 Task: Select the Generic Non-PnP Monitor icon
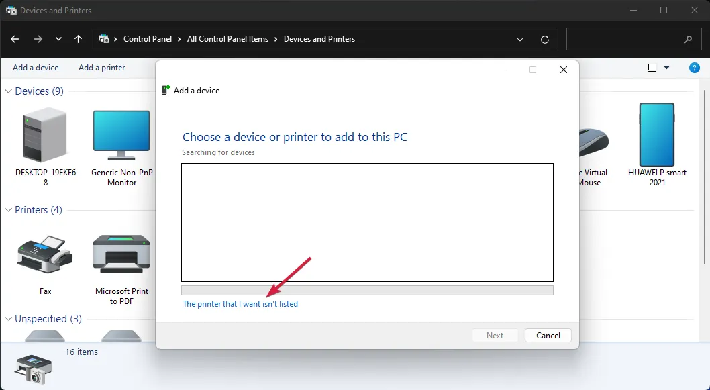pos(121,136)
